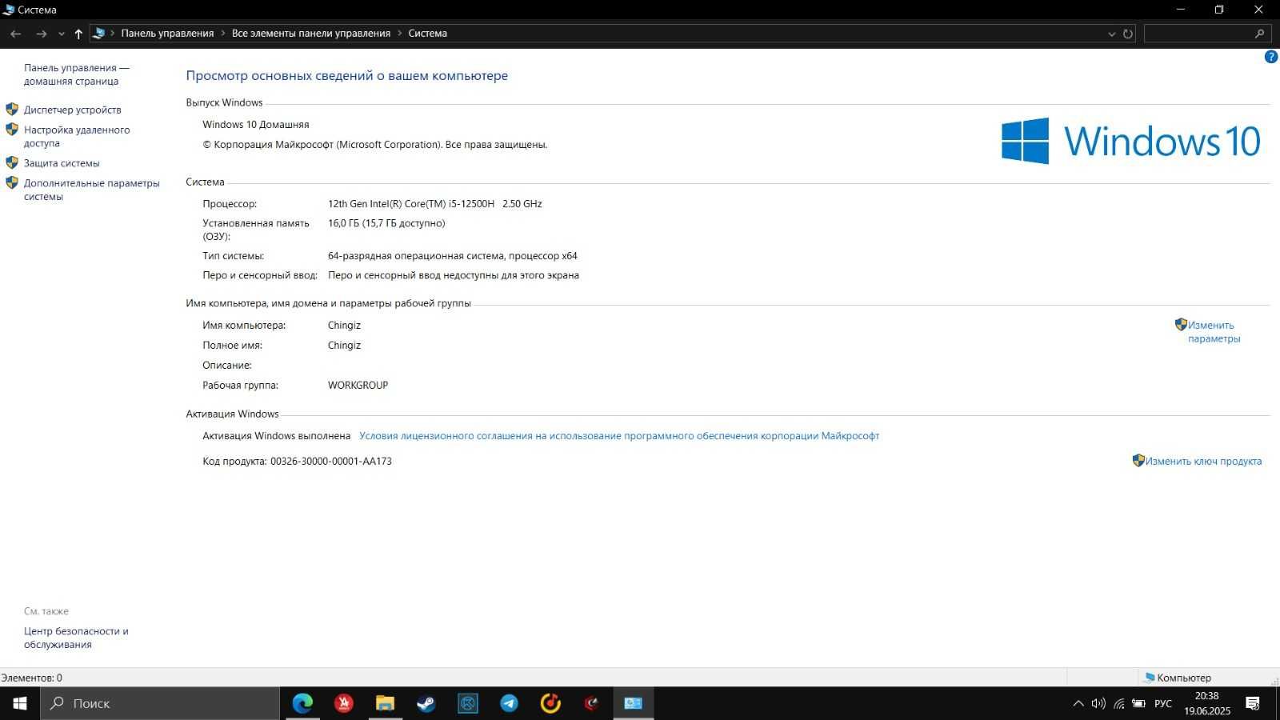Open 'Настройка удаленного доступа' link
The height and width of the screenshot is (720, 1280).
(x=77, y=136)
